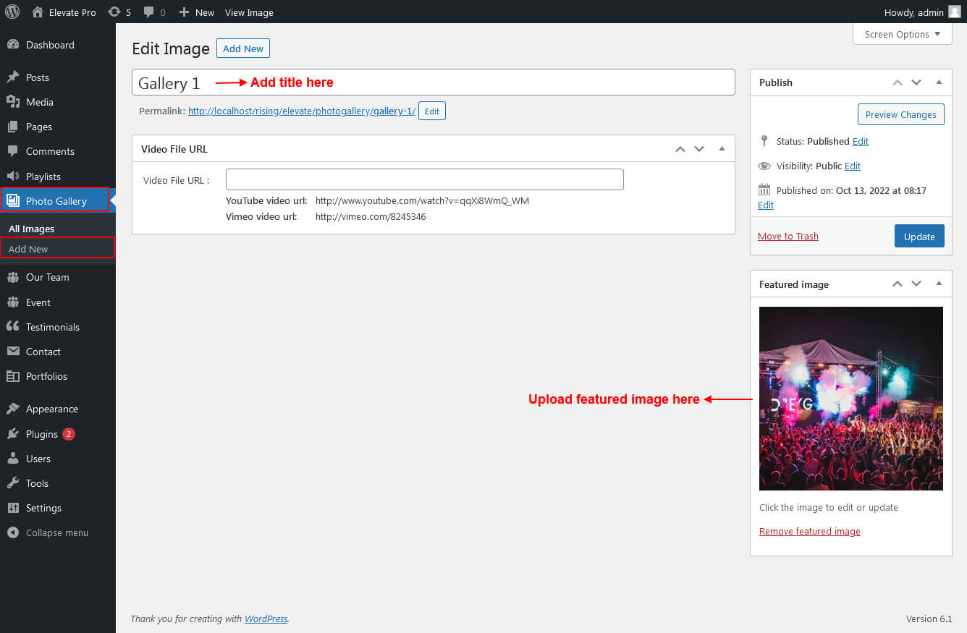Click into the Video File URL field
Viewport: 967px width, 633px height.
pyautogui.click(x=424, y=179)
